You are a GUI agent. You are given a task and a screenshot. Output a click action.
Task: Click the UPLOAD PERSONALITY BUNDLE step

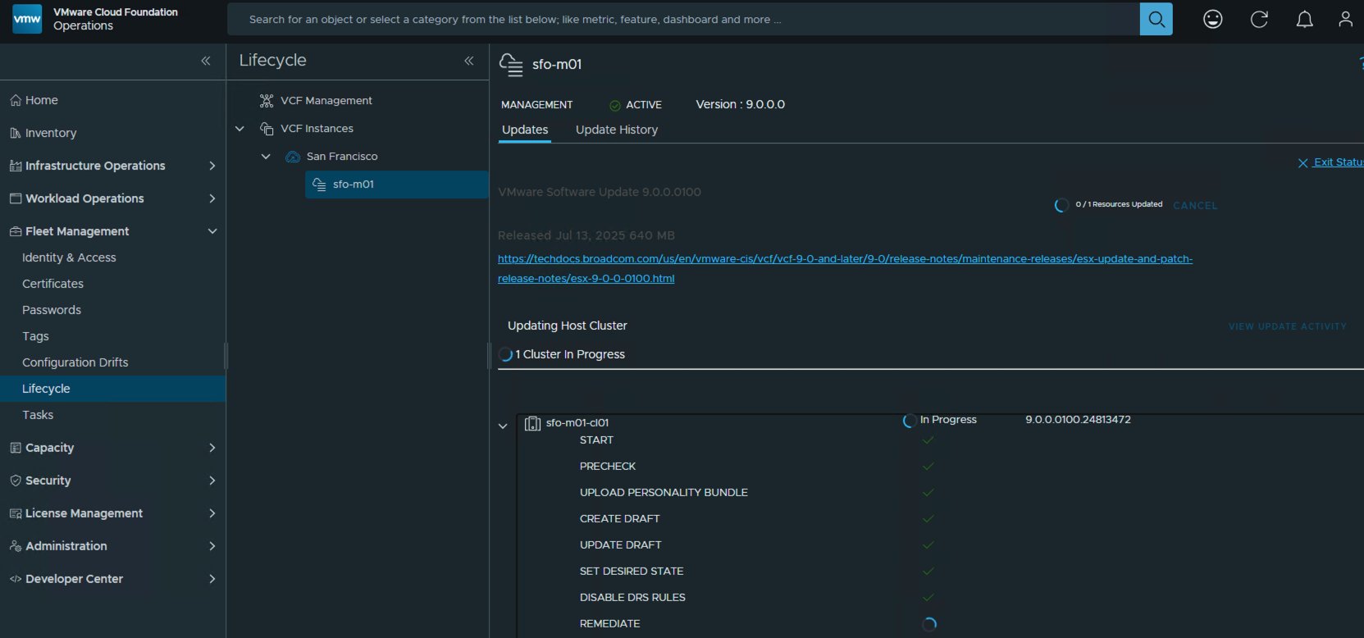pyautogui.click(x=664, y=493)
